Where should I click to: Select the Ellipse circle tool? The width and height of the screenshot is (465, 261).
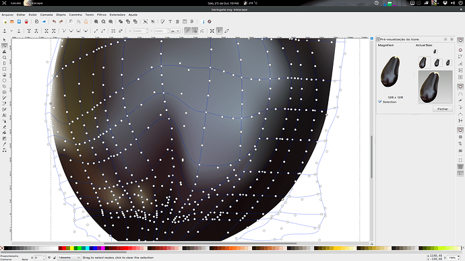4,81
